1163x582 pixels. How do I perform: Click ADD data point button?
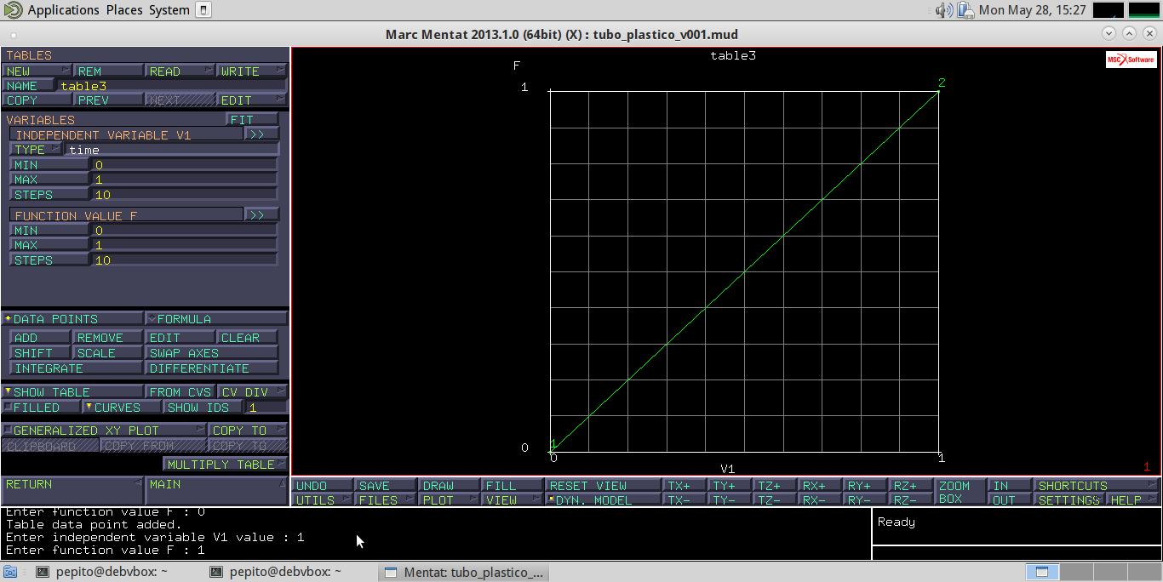click(x=41, y=338)
